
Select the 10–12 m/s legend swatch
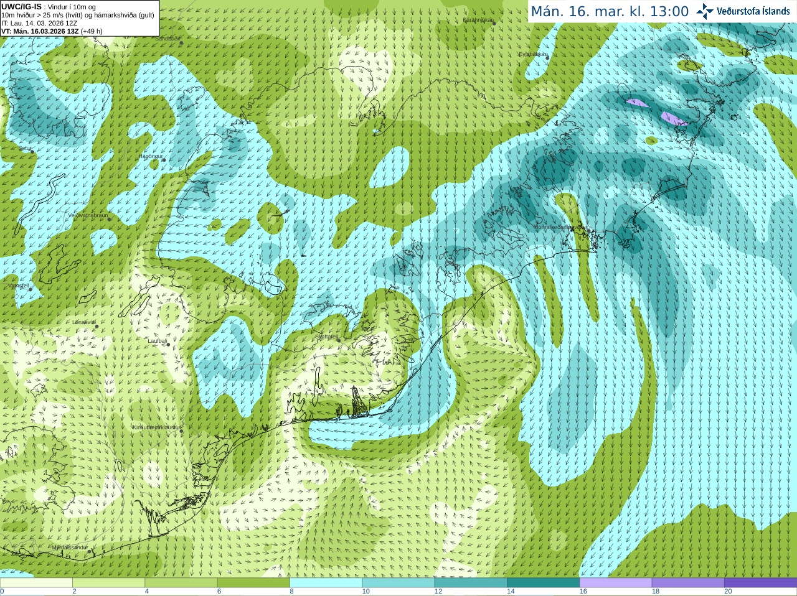[x=398, y=583]
